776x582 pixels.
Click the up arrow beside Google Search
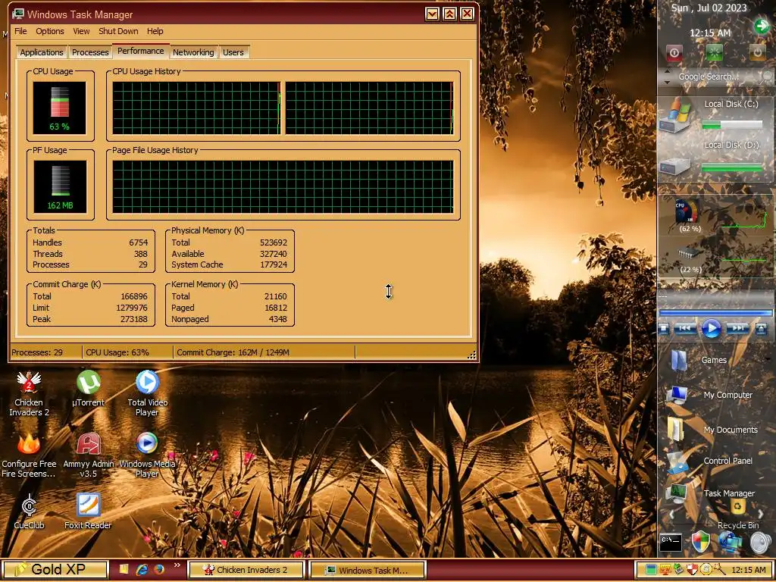pyautogui.click(x=667, y=71)
